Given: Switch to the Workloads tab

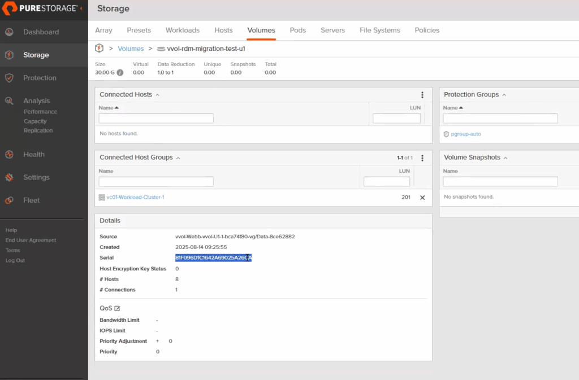Looking at the screenshot, I should 183,30.
